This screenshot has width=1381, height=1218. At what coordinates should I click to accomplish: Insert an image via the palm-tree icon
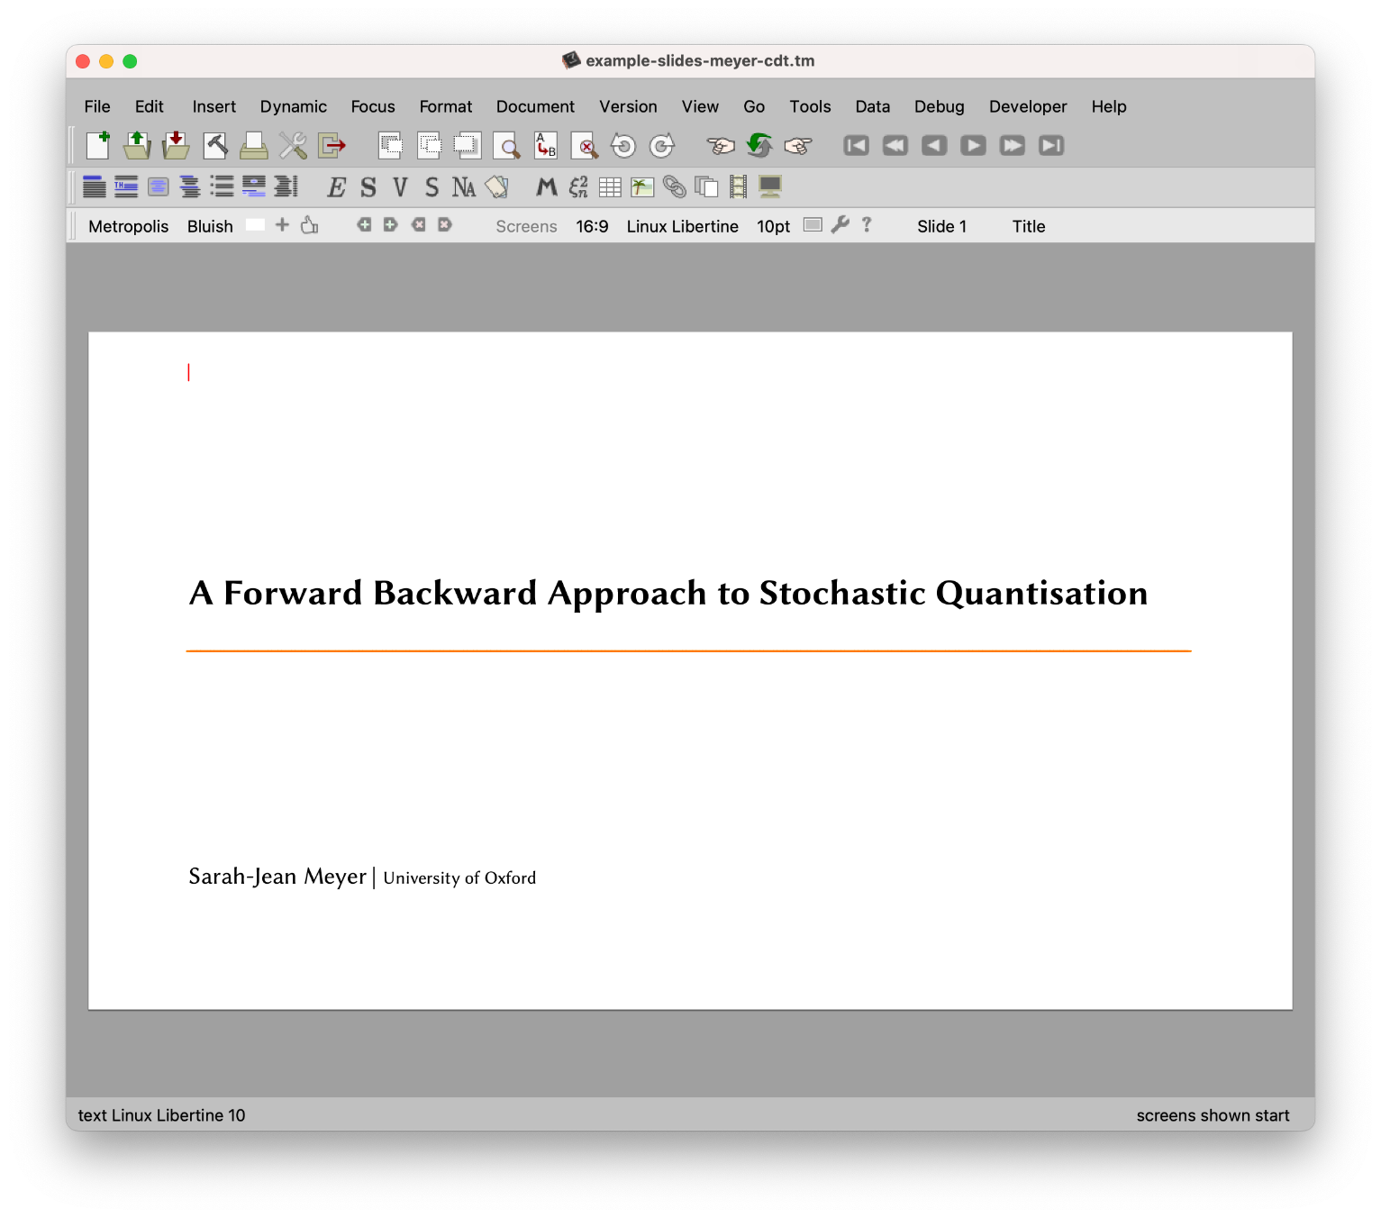click(x=642, y=187)
